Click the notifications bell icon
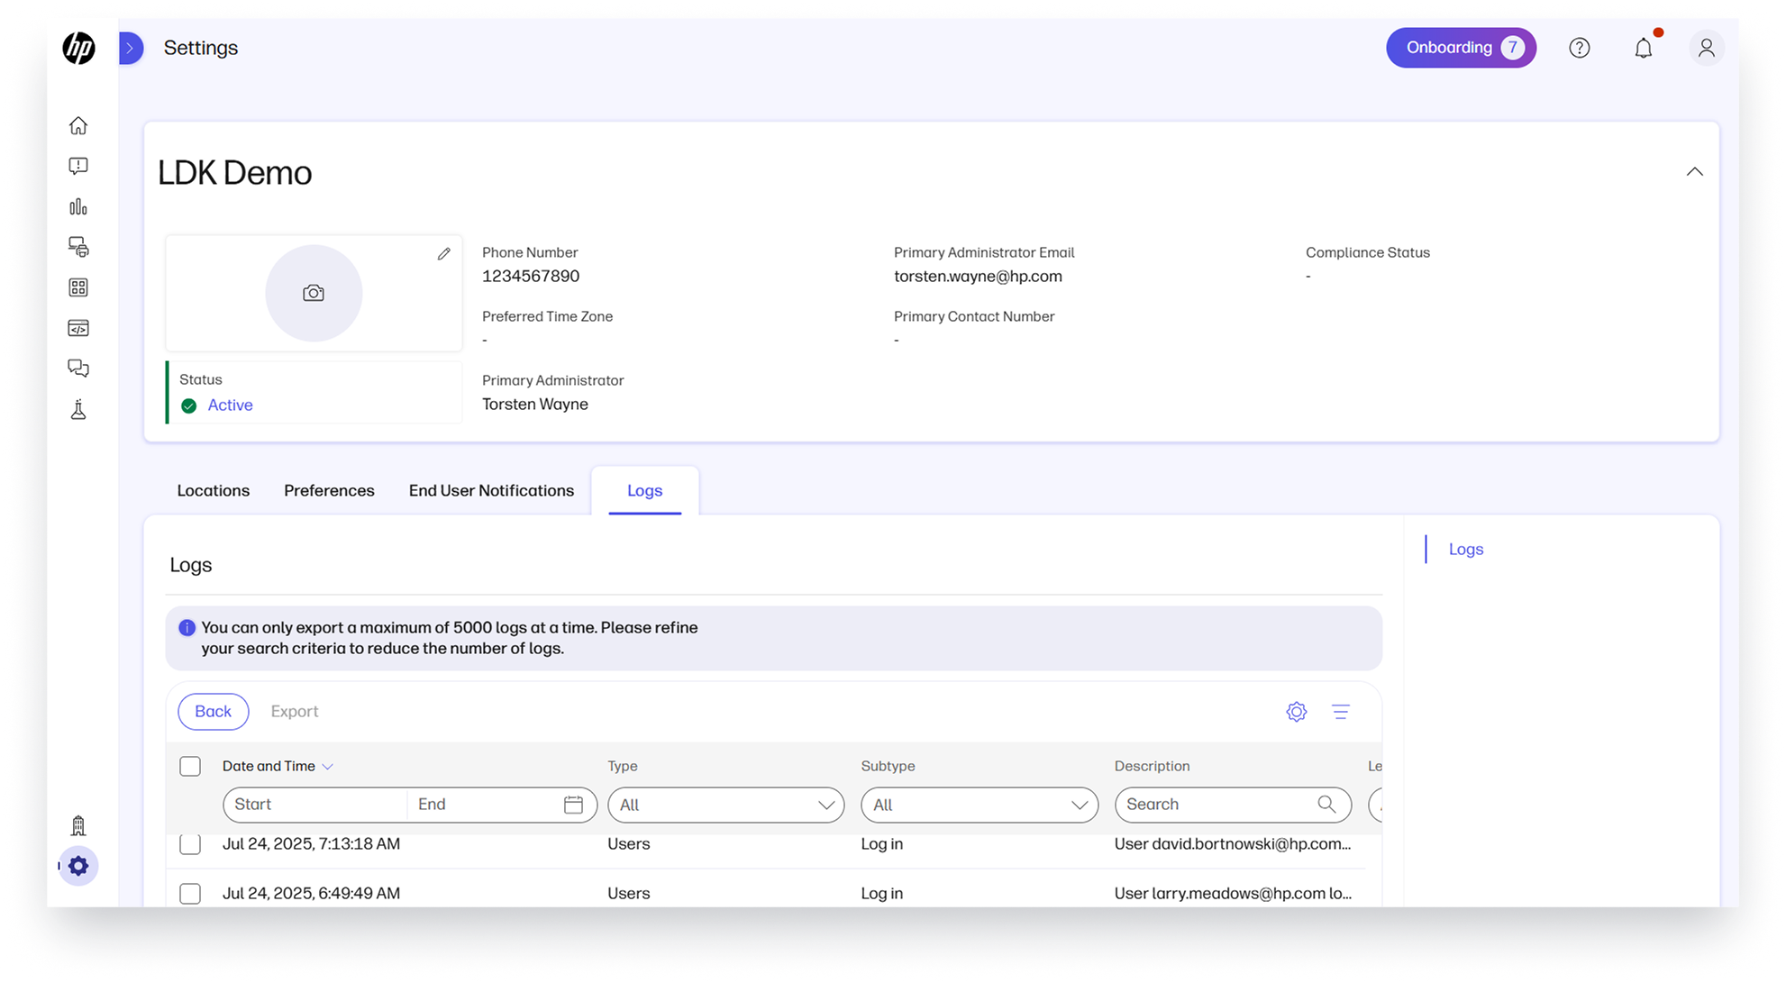Screen dimensions: 1786x983 [x=1643, y=48]
